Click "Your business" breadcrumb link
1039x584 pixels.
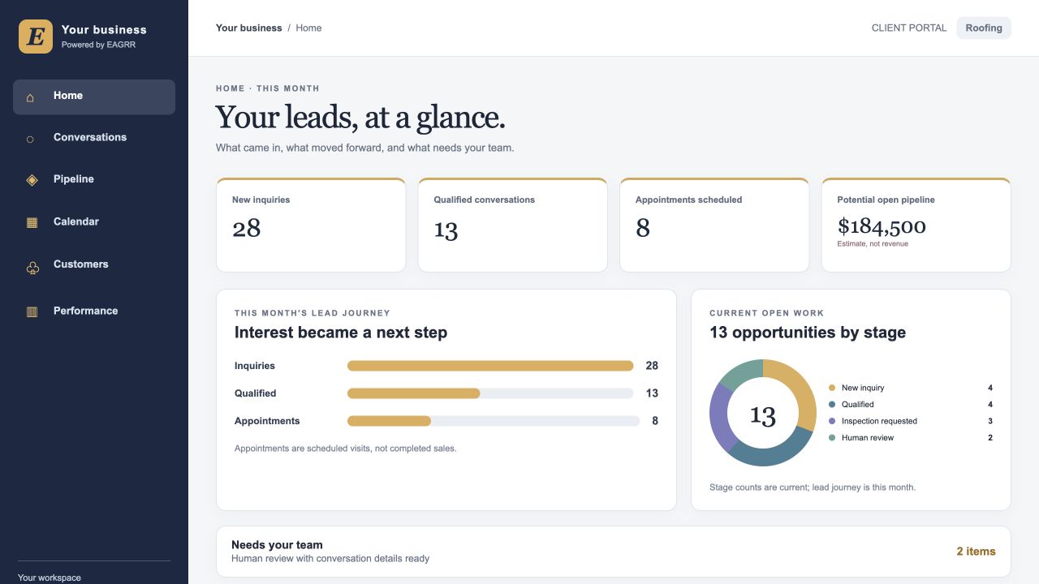249,28
